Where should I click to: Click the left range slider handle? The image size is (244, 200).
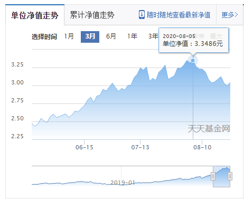213,176
